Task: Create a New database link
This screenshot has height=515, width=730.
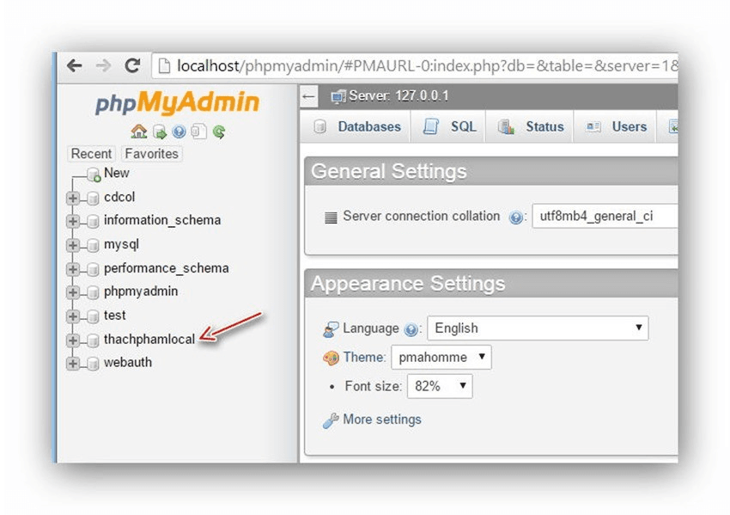Action: click(x=117, y=173)
